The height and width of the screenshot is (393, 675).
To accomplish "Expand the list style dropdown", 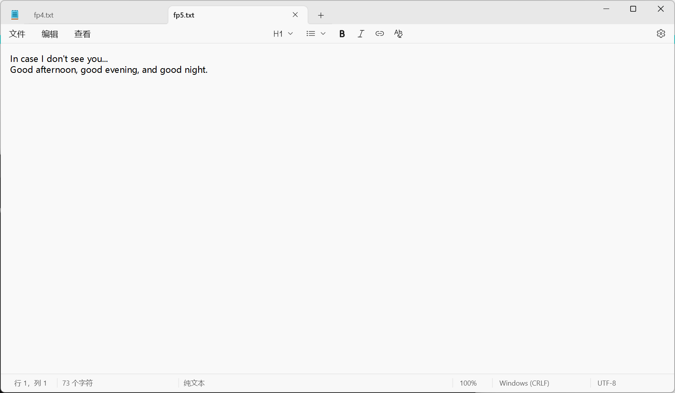I will [316, 34].
